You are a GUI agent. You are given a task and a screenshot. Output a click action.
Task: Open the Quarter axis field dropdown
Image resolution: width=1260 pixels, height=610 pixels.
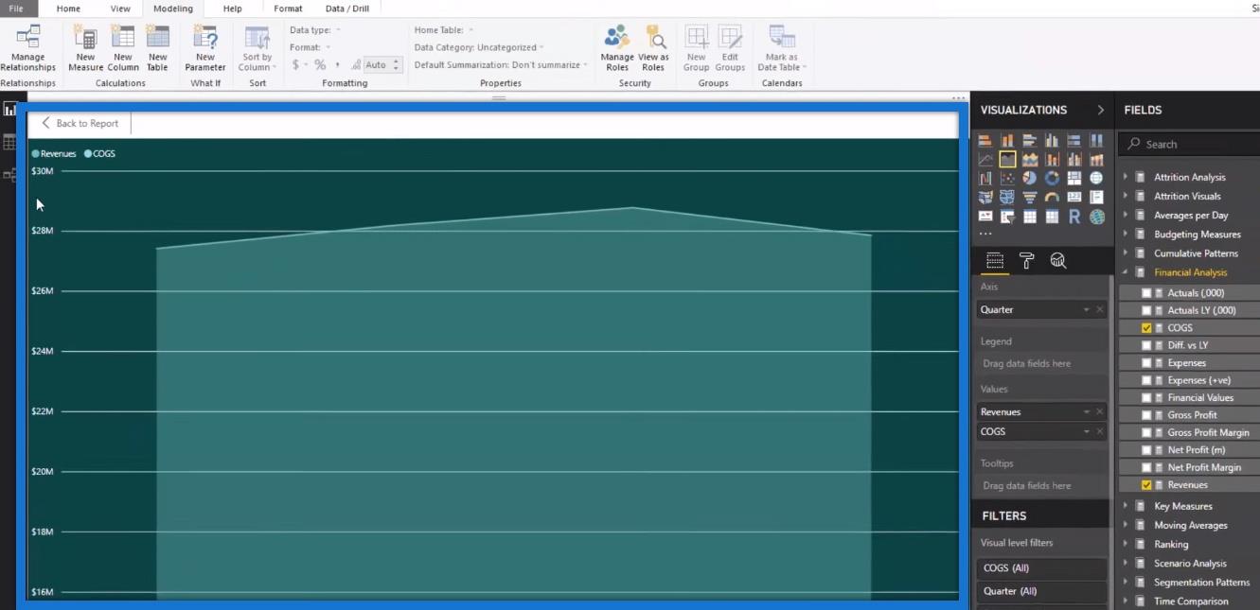pyautogui.click(x=1086, y=310)
